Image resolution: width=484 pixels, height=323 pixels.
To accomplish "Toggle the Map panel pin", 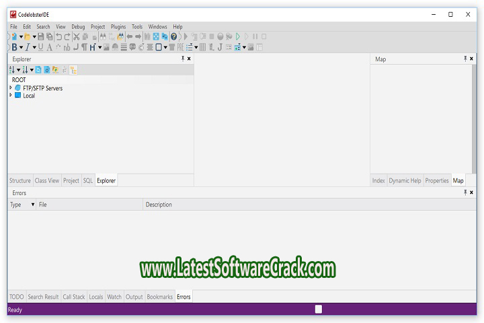I will [x=465, y=59].
